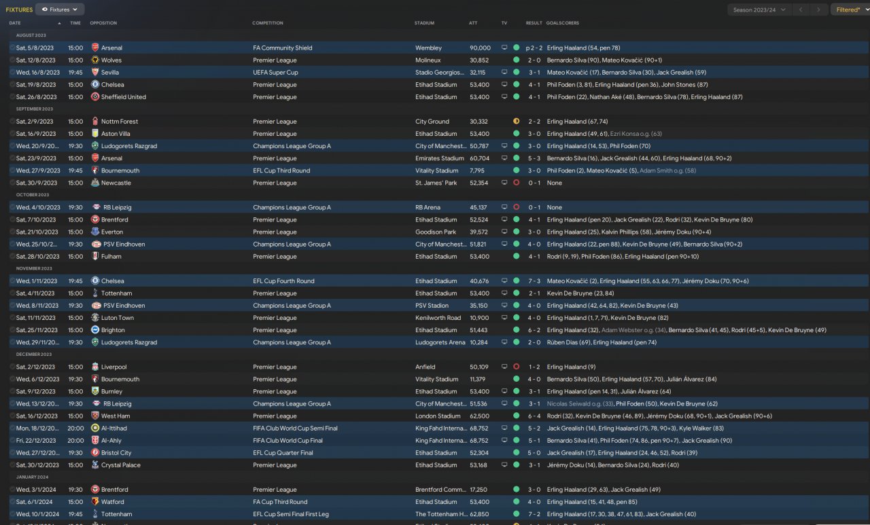Open the FA Community Shield competition link
Screen dimensions: 870x525
pos(283,48)
